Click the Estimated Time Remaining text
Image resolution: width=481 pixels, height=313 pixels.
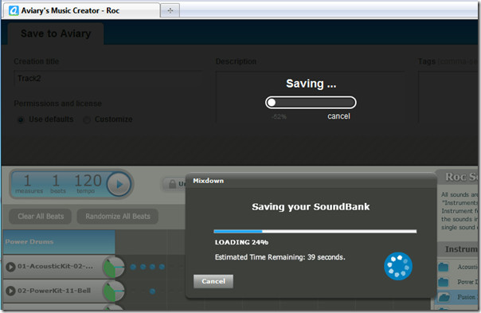pos(280,257)
